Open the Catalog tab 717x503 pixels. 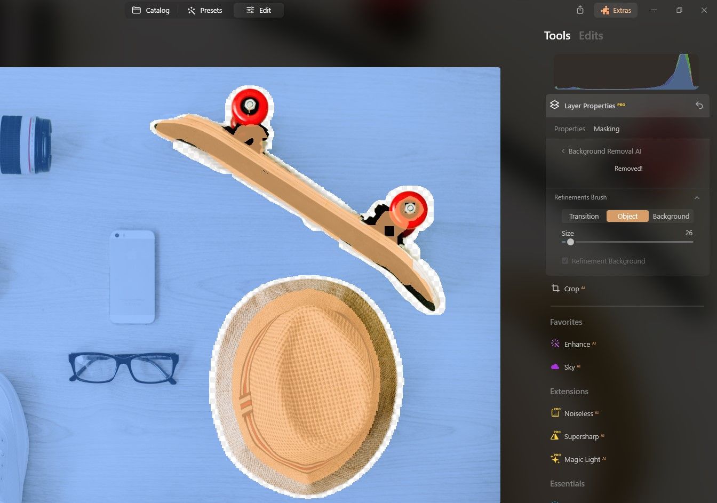tap(151, 10)
